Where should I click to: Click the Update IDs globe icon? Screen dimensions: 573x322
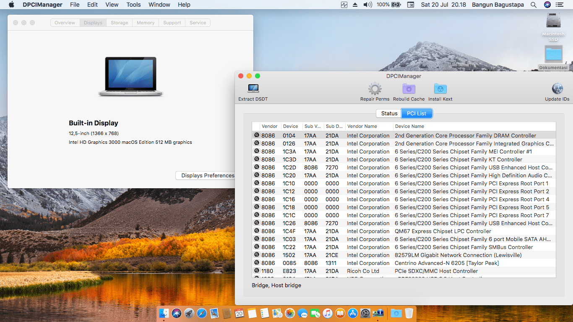pyautogui.click(x=557, y=88)
